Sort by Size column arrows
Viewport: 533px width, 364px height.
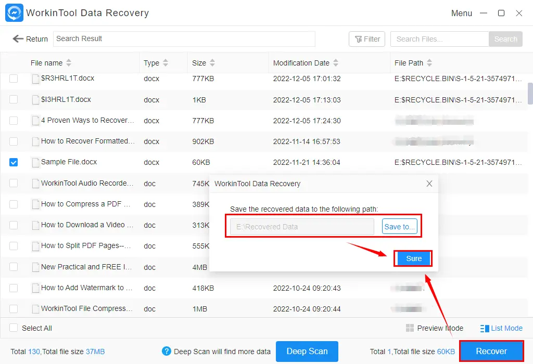pyautogui.click(x=212, y=63)
